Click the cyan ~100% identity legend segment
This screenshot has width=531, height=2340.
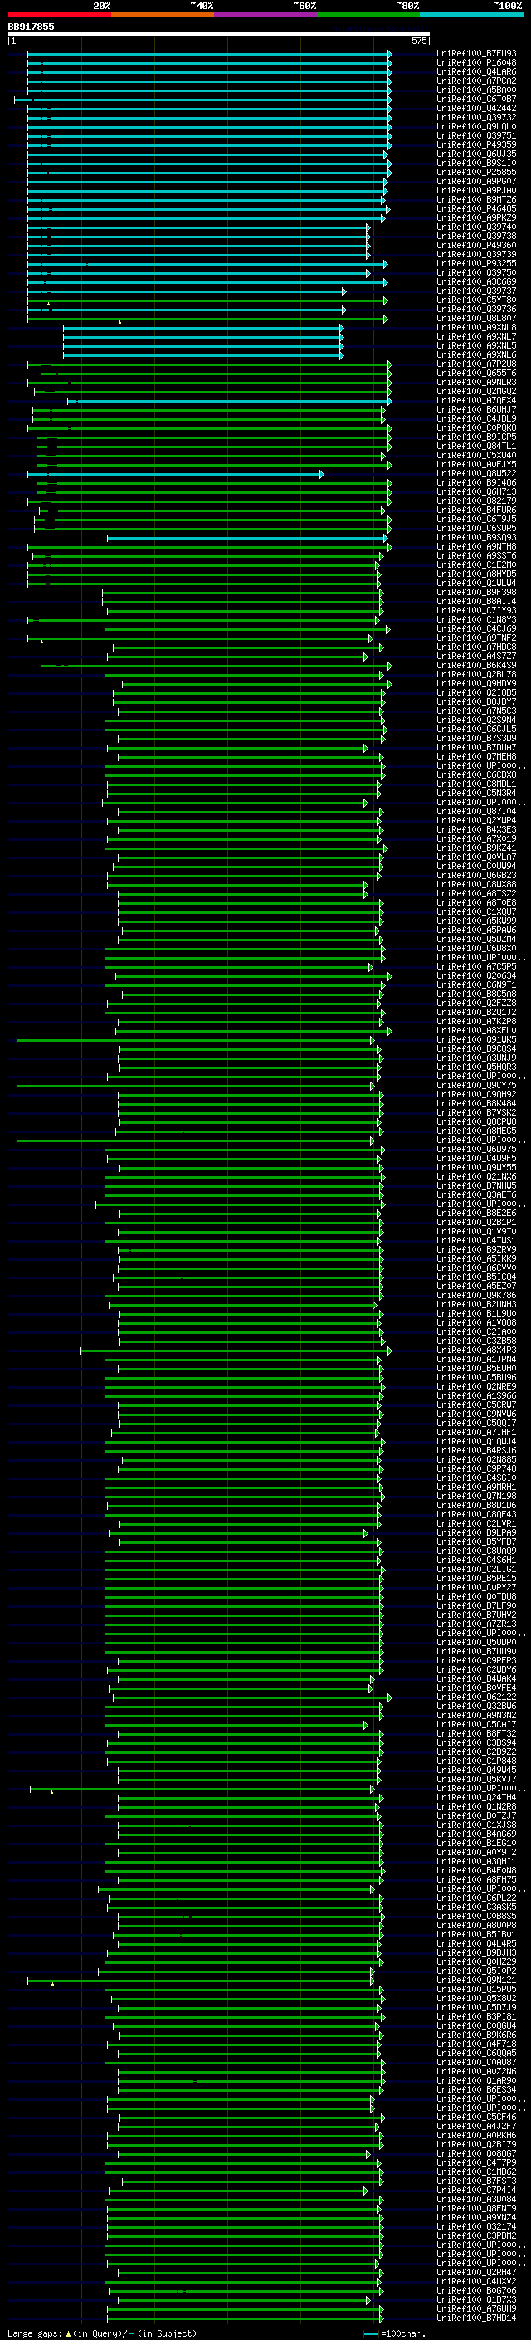tap(471, 15)
